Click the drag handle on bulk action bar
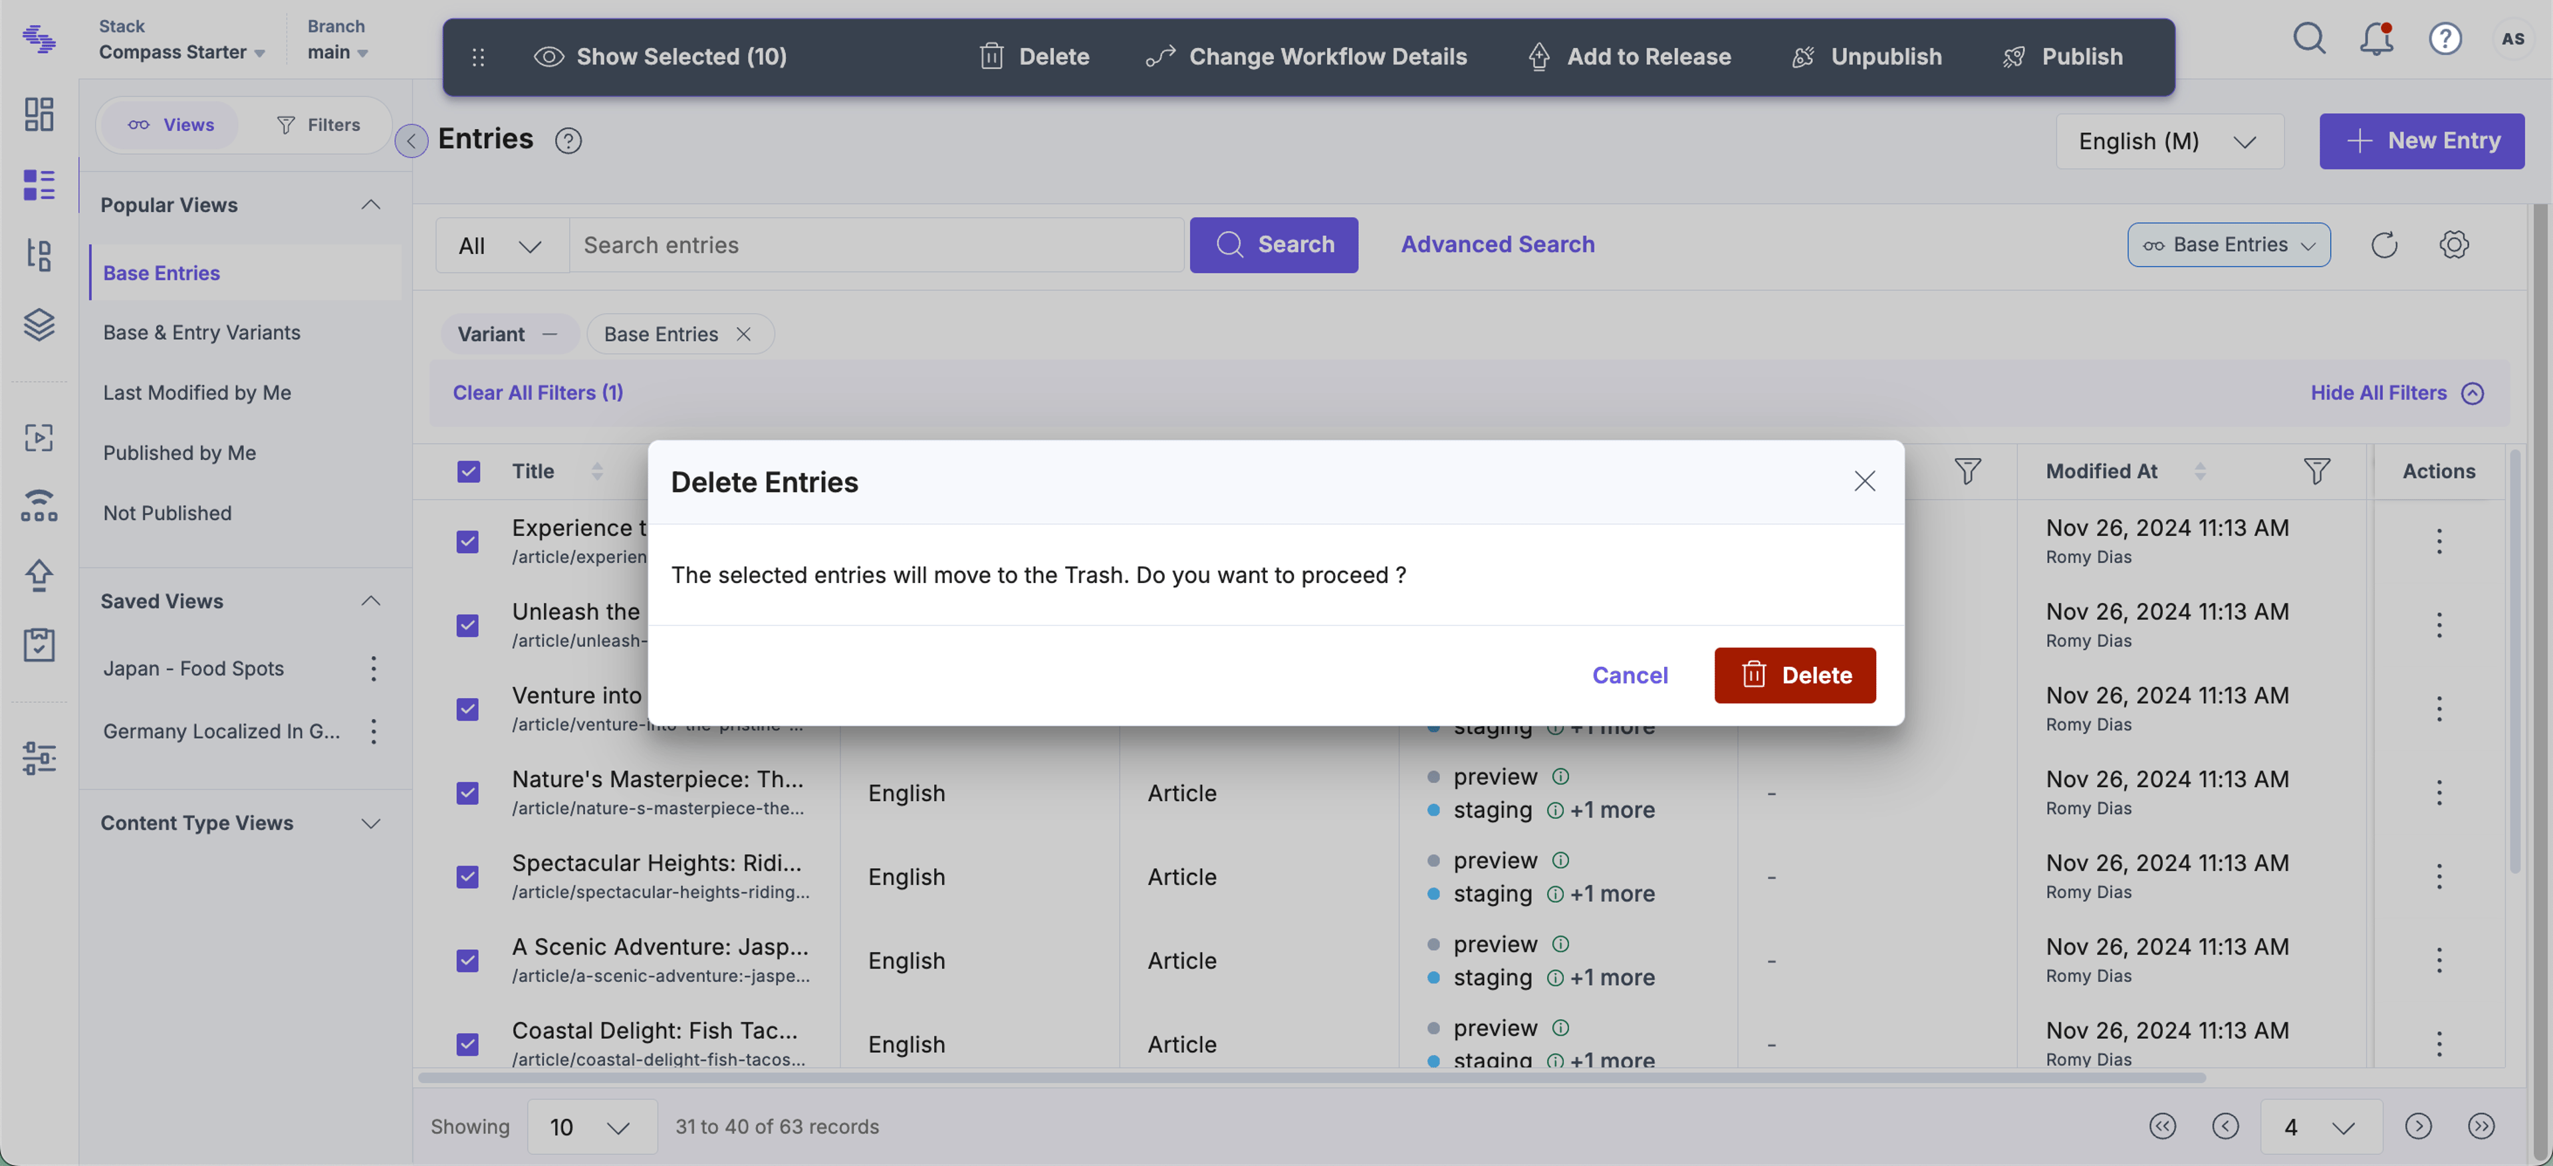The height and width of the screenshot is (1166, 2553). pos(478,57)
